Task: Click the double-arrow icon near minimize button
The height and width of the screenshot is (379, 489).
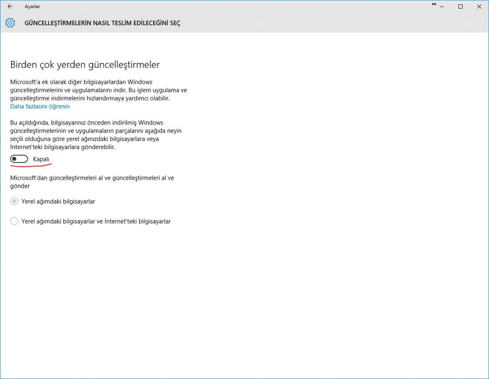Action: point(434,4)
